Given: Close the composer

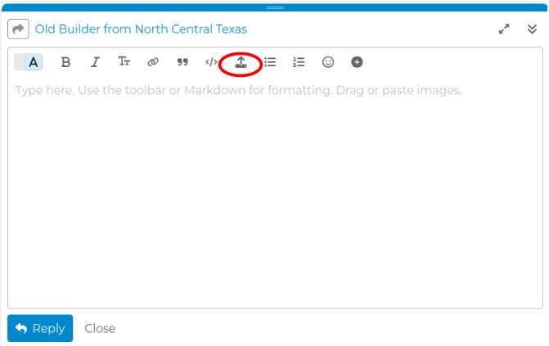Looking at the screenshot, I should click(100, 329).
